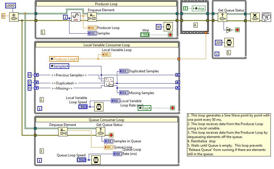This screenshot has width=274, height=169.
Task: Select the Obtain Queue node
Action: point(14,17)
